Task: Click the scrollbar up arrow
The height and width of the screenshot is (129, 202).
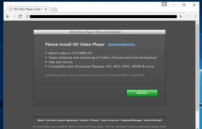Action: click(197, 23)
